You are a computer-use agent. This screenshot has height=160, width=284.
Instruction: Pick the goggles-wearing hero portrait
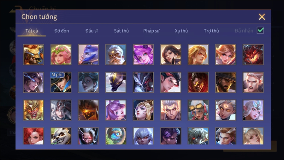pyautogui.click(x=198, y=110)
